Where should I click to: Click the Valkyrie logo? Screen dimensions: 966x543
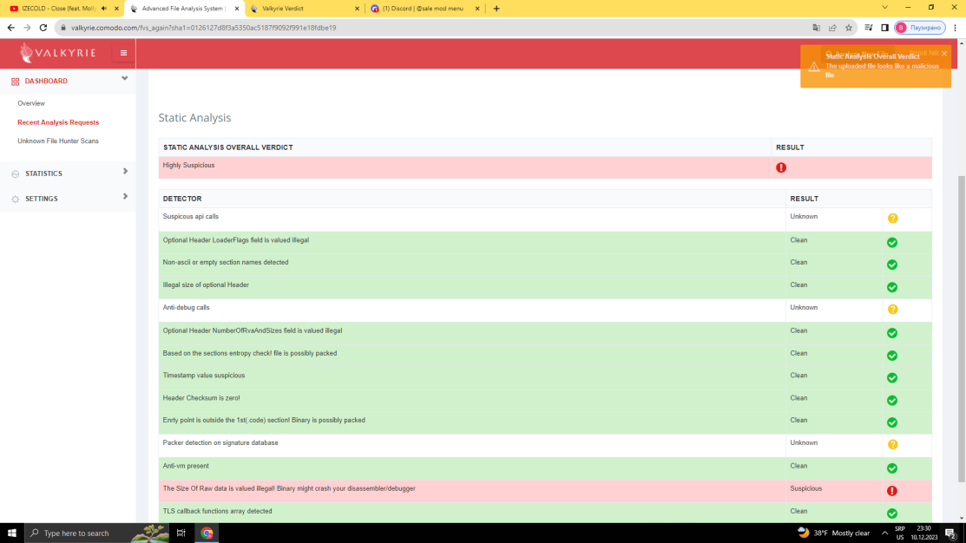[x=58, y=53]
